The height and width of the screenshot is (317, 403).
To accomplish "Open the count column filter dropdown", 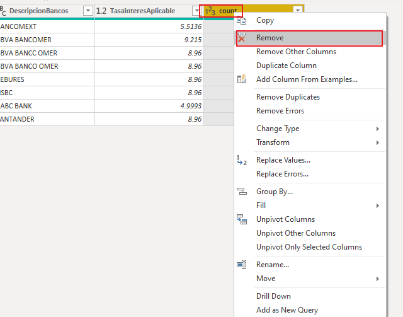I will [x=298, y=10].
